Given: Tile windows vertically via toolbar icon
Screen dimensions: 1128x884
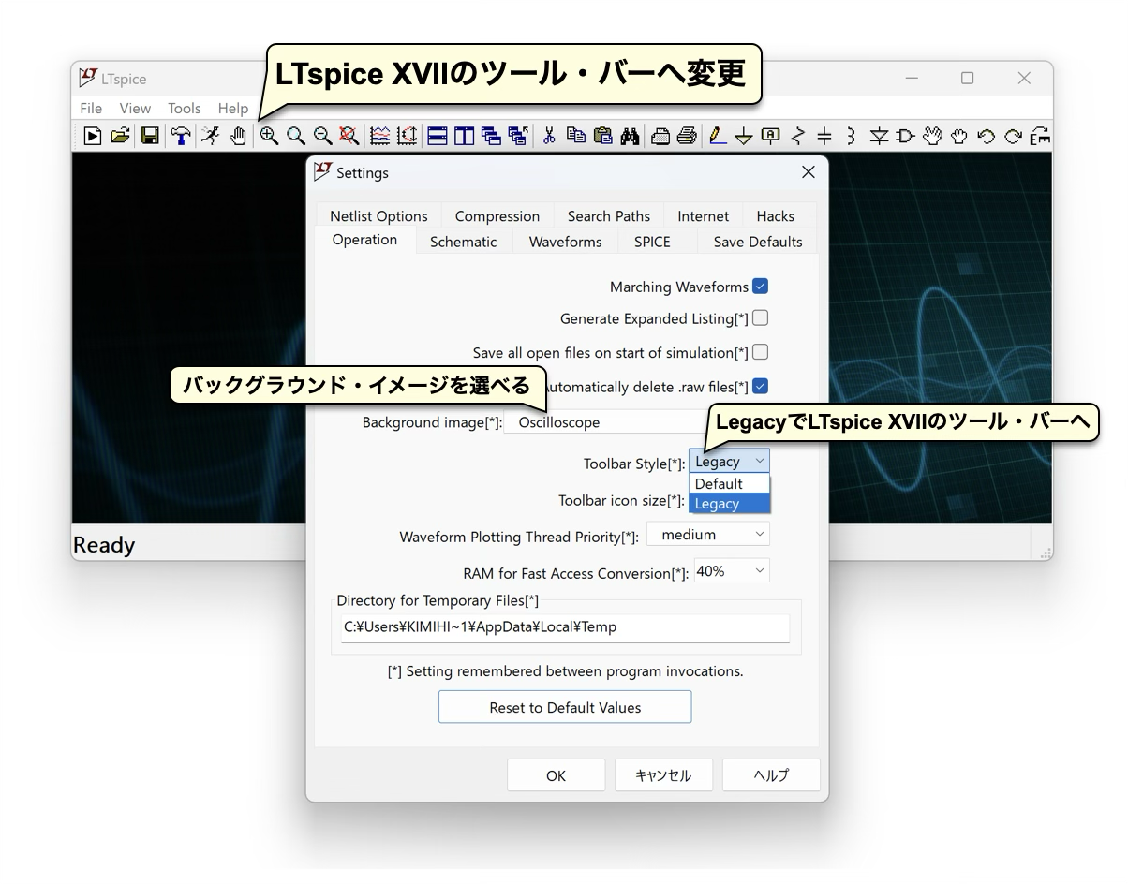Looking at the screenshot, I should pyautogui.click(x=465, y=136).
